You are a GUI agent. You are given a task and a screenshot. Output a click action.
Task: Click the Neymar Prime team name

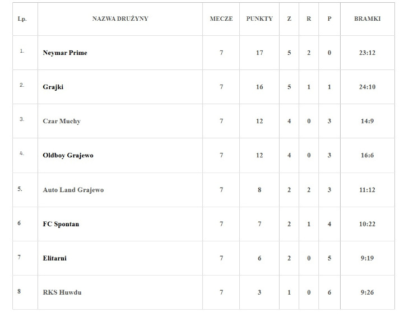click(x=65, y=53)
